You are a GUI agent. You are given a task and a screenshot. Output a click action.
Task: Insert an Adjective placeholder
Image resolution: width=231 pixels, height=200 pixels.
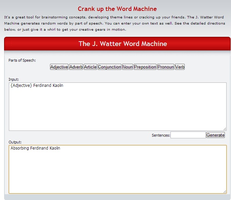tap(59, 67)
